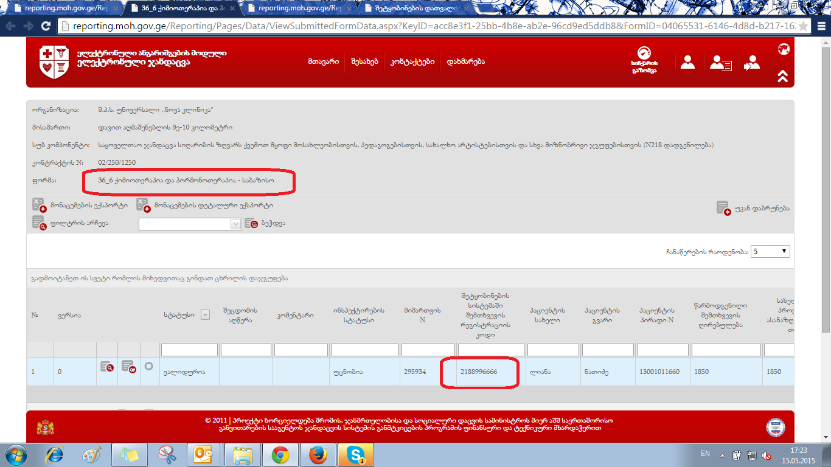This screenshot has height=467, width=831.
Task: Expand the სტატუსი column filter arrow
Action: 205,314
